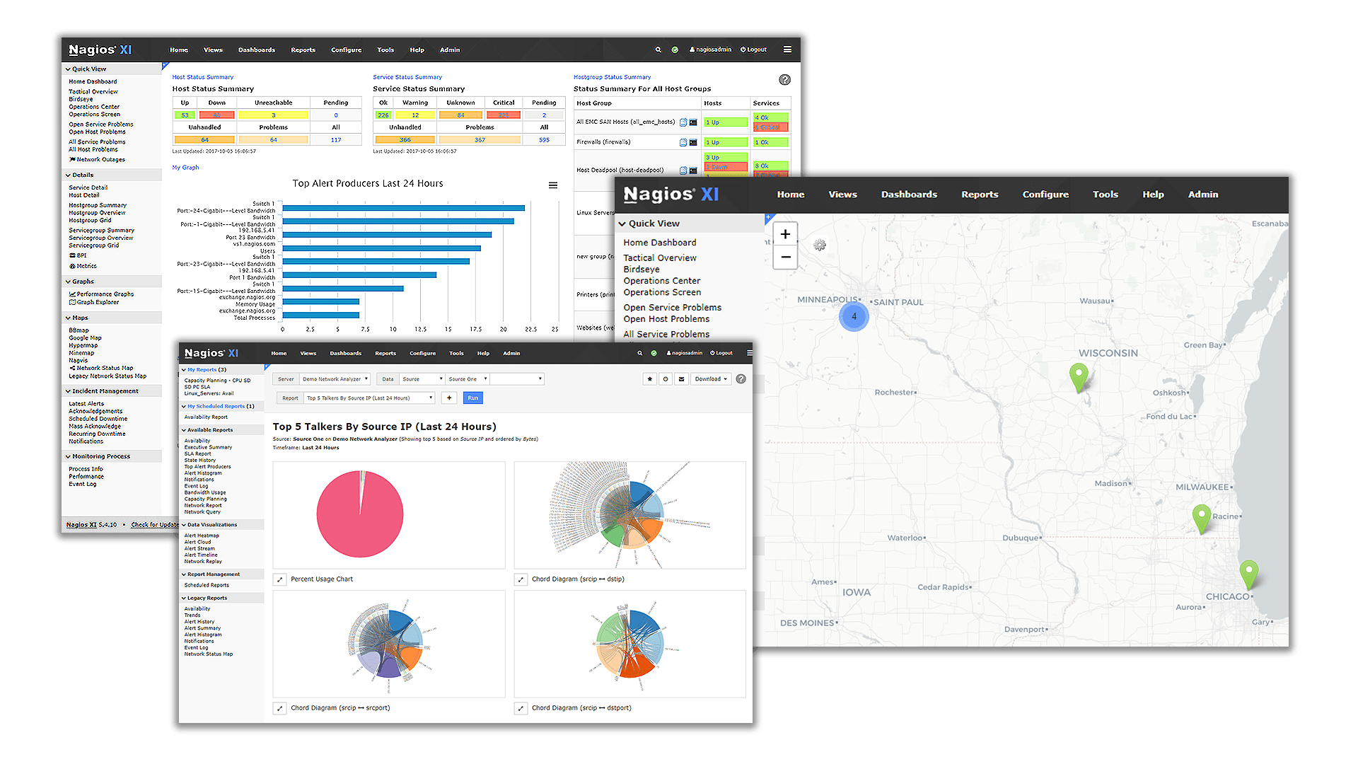Zoom out on the map
The height and width of the screenshot is (764, 1358).
click(785, 257)
